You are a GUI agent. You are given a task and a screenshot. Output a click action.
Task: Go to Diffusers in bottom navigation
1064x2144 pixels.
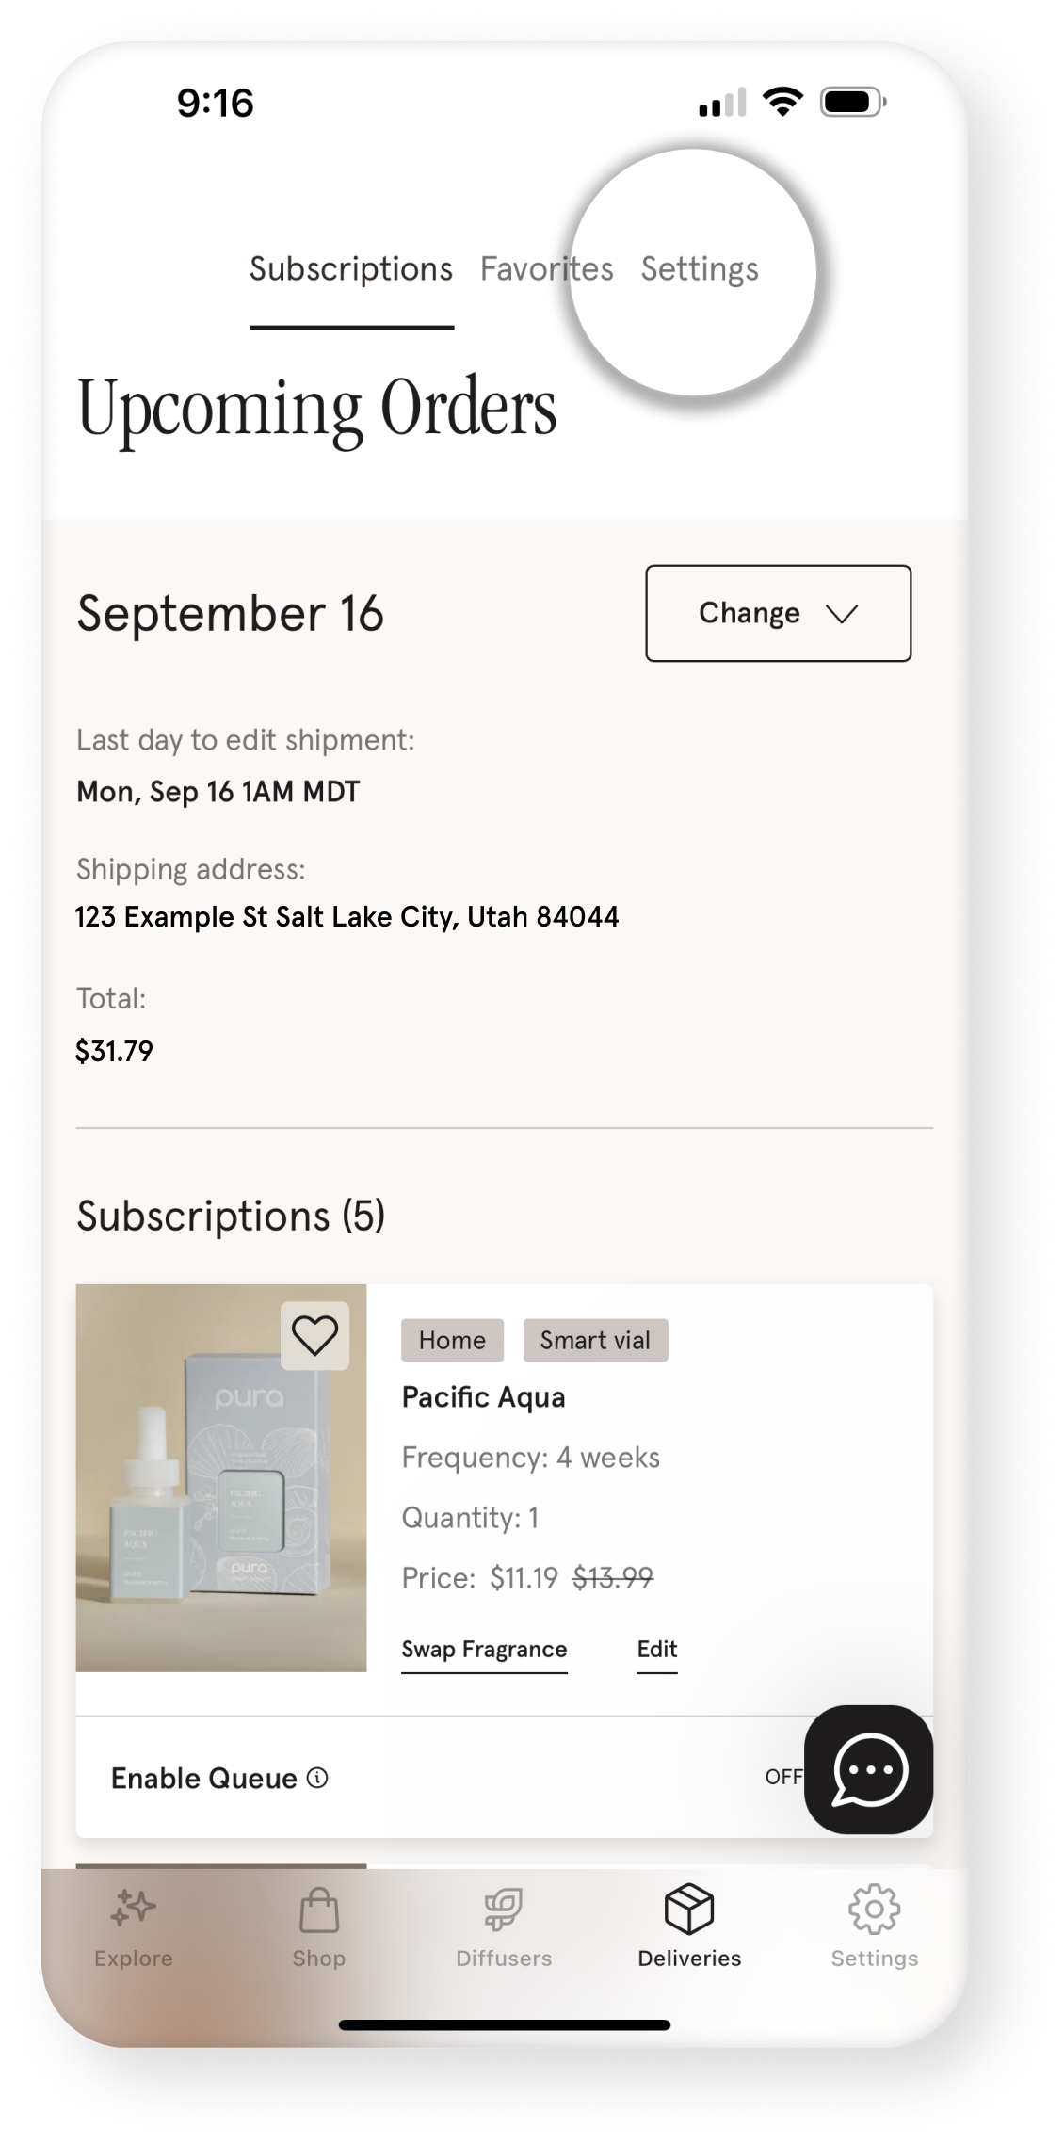pos(504,1910)
